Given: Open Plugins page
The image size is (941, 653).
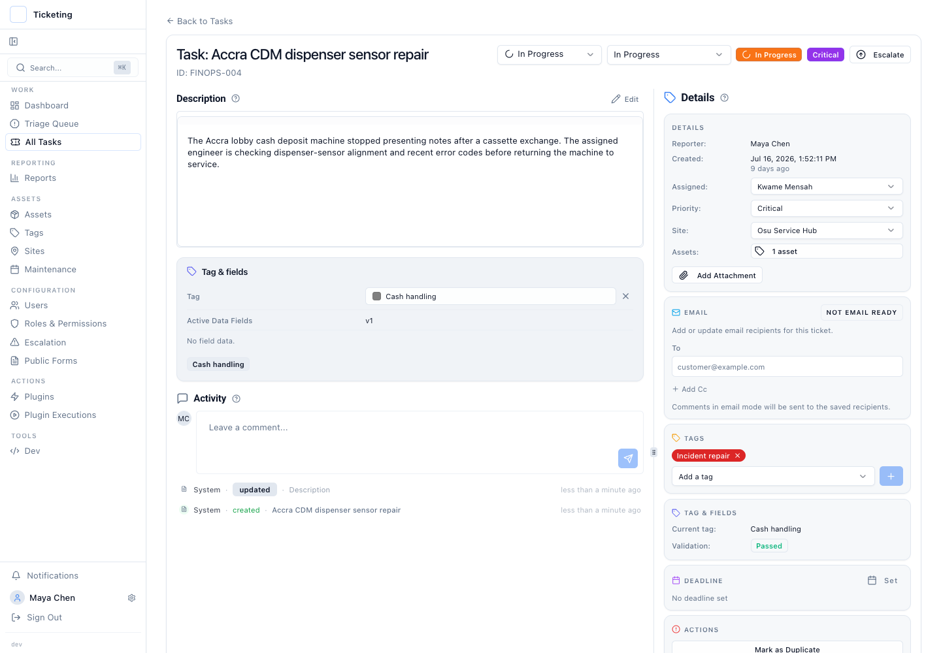Looking at the screenshot, I should (39, 396).
